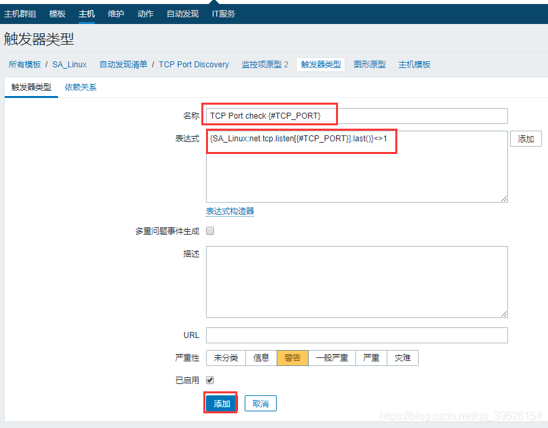Screen dimensions: 548x428
Task: Set severity to 灾难
Action: coord(403,358)
